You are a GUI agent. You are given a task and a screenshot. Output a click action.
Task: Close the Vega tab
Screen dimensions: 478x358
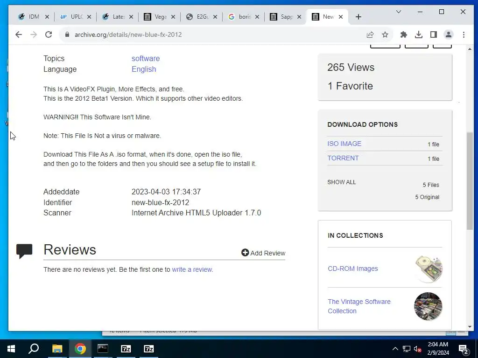point(173,17)
